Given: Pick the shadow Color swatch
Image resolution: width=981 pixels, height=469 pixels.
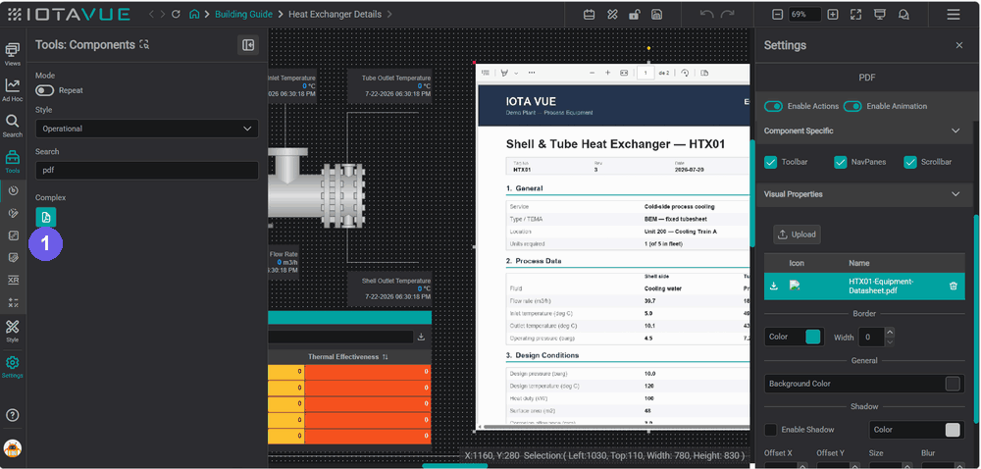Looking at the screenshot, I should pos(953,430).
